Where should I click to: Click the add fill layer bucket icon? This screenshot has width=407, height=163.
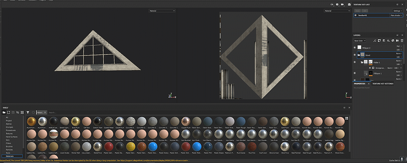pos(388,41)
